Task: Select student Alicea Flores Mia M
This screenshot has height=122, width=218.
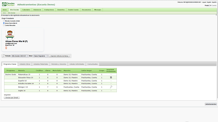Action: (x=4, y=23)
